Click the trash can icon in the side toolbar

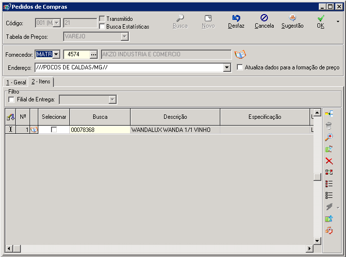click(x=329, y=126)
